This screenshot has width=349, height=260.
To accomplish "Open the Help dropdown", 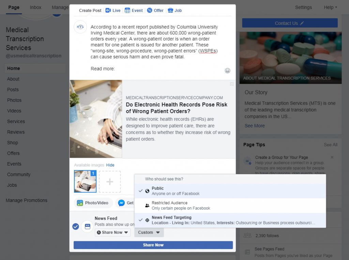I will tap(330, 7).
